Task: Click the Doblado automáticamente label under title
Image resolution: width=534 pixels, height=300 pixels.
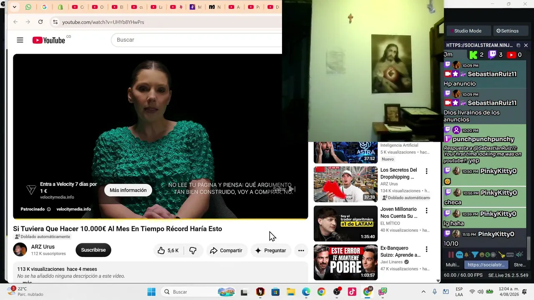Action: 43,237
